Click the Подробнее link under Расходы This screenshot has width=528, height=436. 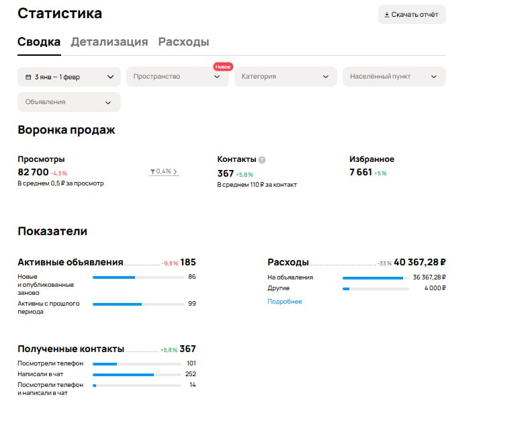point(285,302)
